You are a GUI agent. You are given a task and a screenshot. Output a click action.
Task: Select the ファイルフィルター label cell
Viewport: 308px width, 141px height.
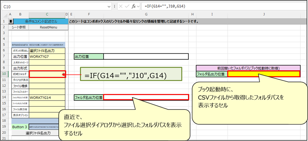coord(20,92)
